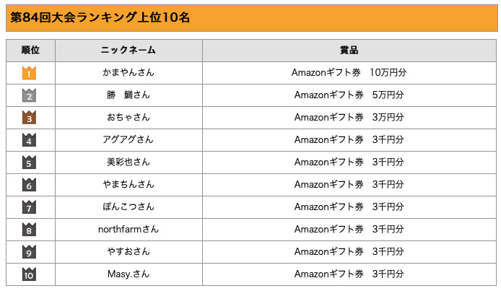Screen dimensions: 501x291
Task: Click the rank 9 crown icon
Action: click(x=30, y=252)
